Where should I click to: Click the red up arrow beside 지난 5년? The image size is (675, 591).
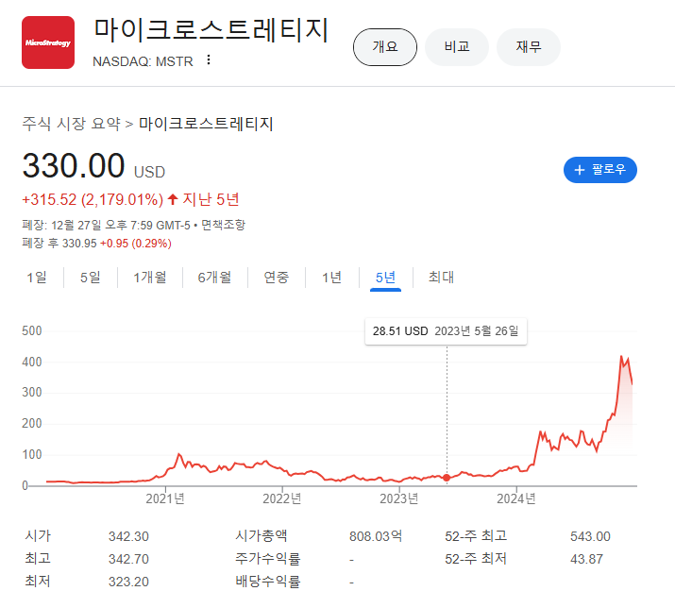173,199
